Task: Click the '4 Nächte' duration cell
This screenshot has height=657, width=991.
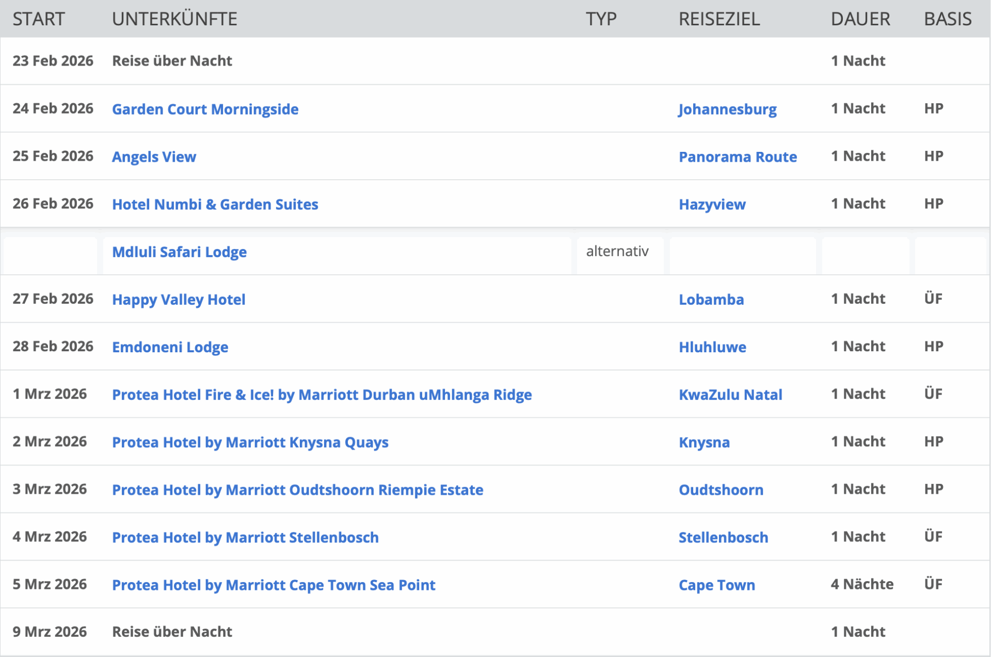Action: 862,584
